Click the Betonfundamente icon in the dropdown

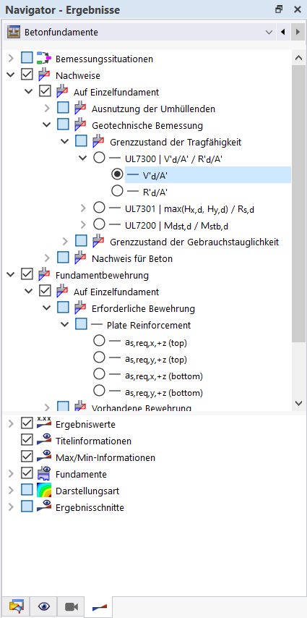pos(14,32)
